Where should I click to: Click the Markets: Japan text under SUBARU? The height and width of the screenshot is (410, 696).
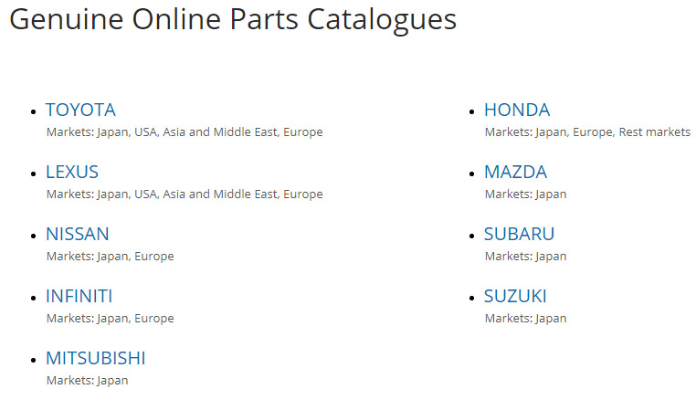coord(525,257)
